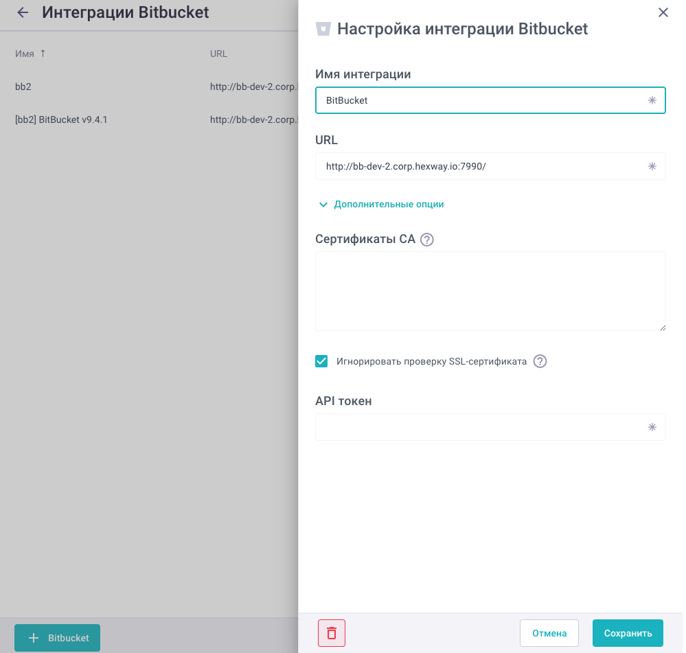Save the integration with Сохранить

pos(628,633)
